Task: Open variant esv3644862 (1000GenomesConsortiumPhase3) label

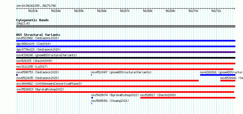Action: click(49, 84)
